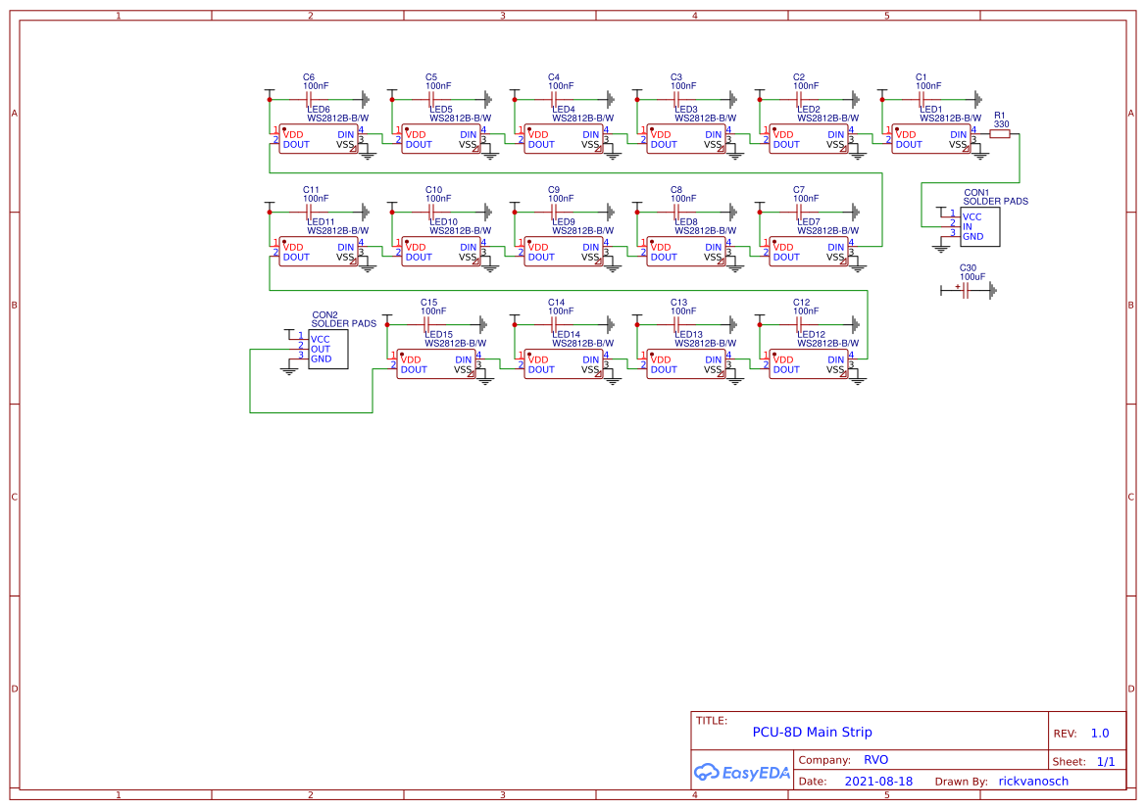Select the resistor R1 symbol
Viewport: 1146px width, 810px height.
point(1001,134)
